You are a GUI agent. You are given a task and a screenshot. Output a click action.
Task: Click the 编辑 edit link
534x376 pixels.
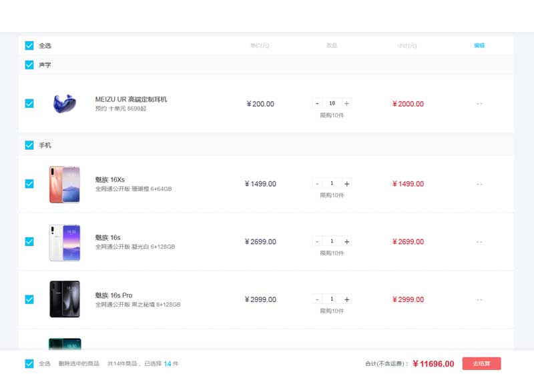(479, 45)
